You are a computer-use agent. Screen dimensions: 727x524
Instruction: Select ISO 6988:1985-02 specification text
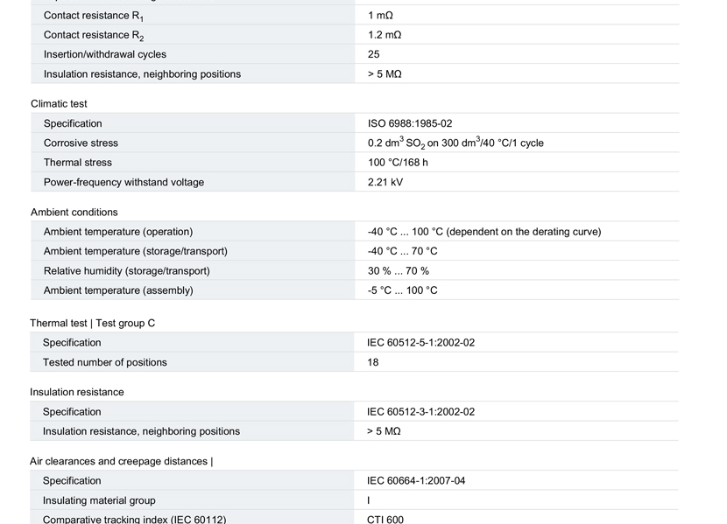pos(410,123)
